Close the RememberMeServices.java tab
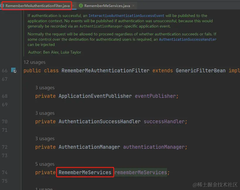 133,6
